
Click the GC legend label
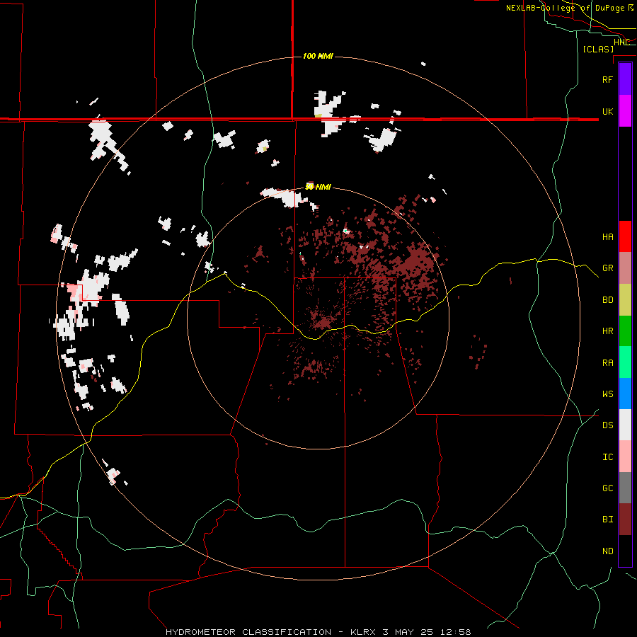click(607, 488)
